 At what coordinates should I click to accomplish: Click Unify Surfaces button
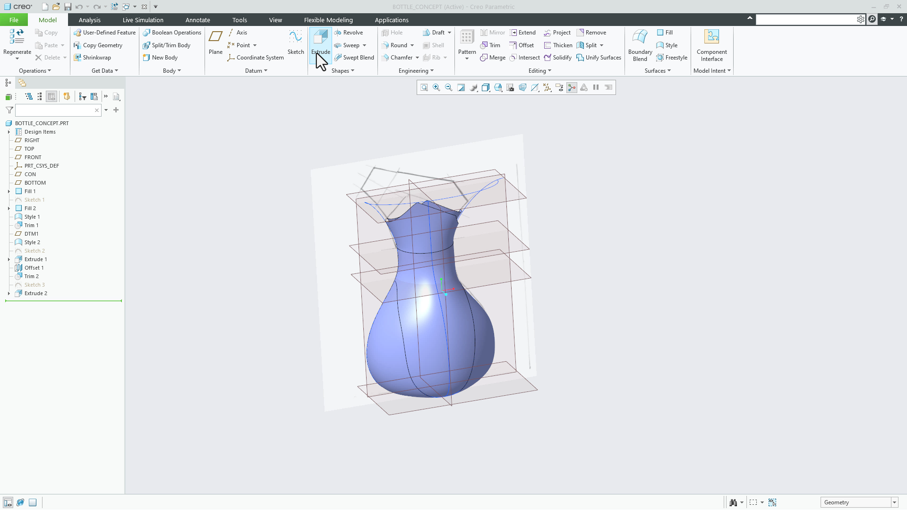[x=599, y=58]
